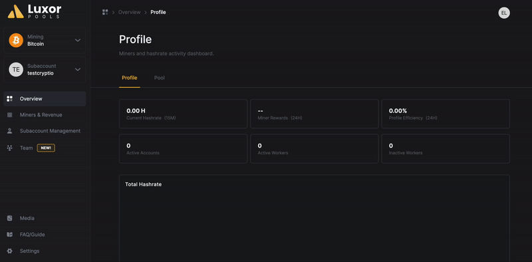532x262 pixels.
Task: Open Overview in the sidebar
Action: coord(45,99)
